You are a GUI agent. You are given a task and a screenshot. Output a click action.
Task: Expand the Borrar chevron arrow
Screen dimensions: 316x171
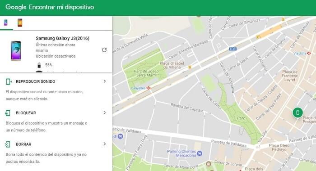point(105,144)
